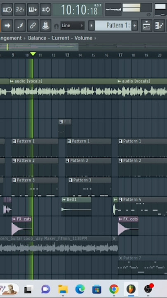Click the arrow after Volume breadcrumb
Screen dimensions: 167x298
tap(95, 38)
